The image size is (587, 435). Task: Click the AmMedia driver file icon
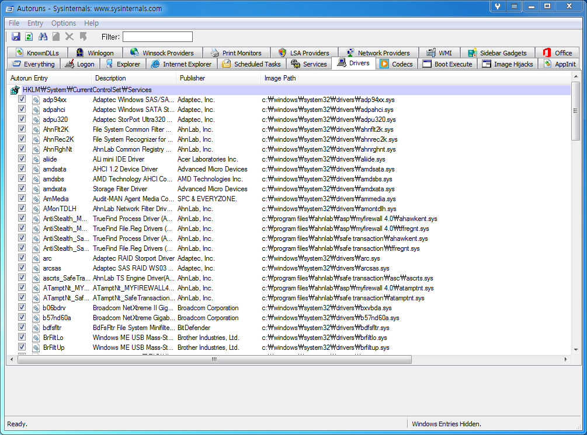coord(36,199)
